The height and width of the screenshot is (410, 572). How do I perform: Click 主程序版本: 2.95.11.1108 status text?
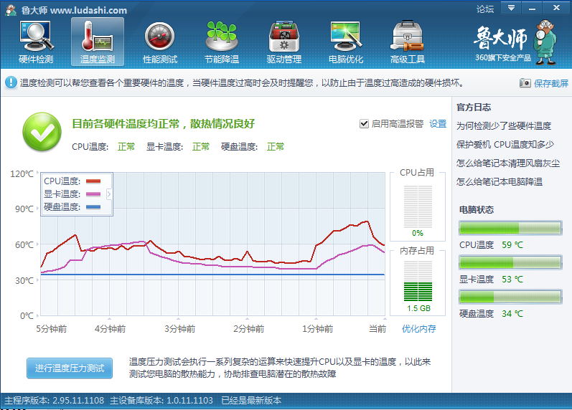pyautogui.click(x=54, y=401)
